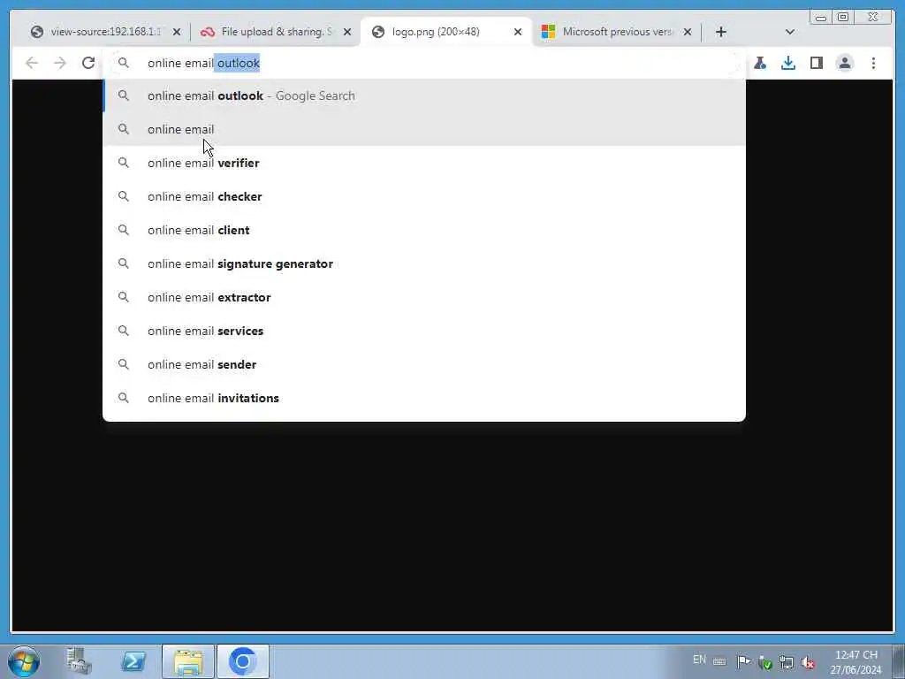Close the logo.png tab
Image resolution: width=905 pixels, height=679 pixels.
click(518, 32)
